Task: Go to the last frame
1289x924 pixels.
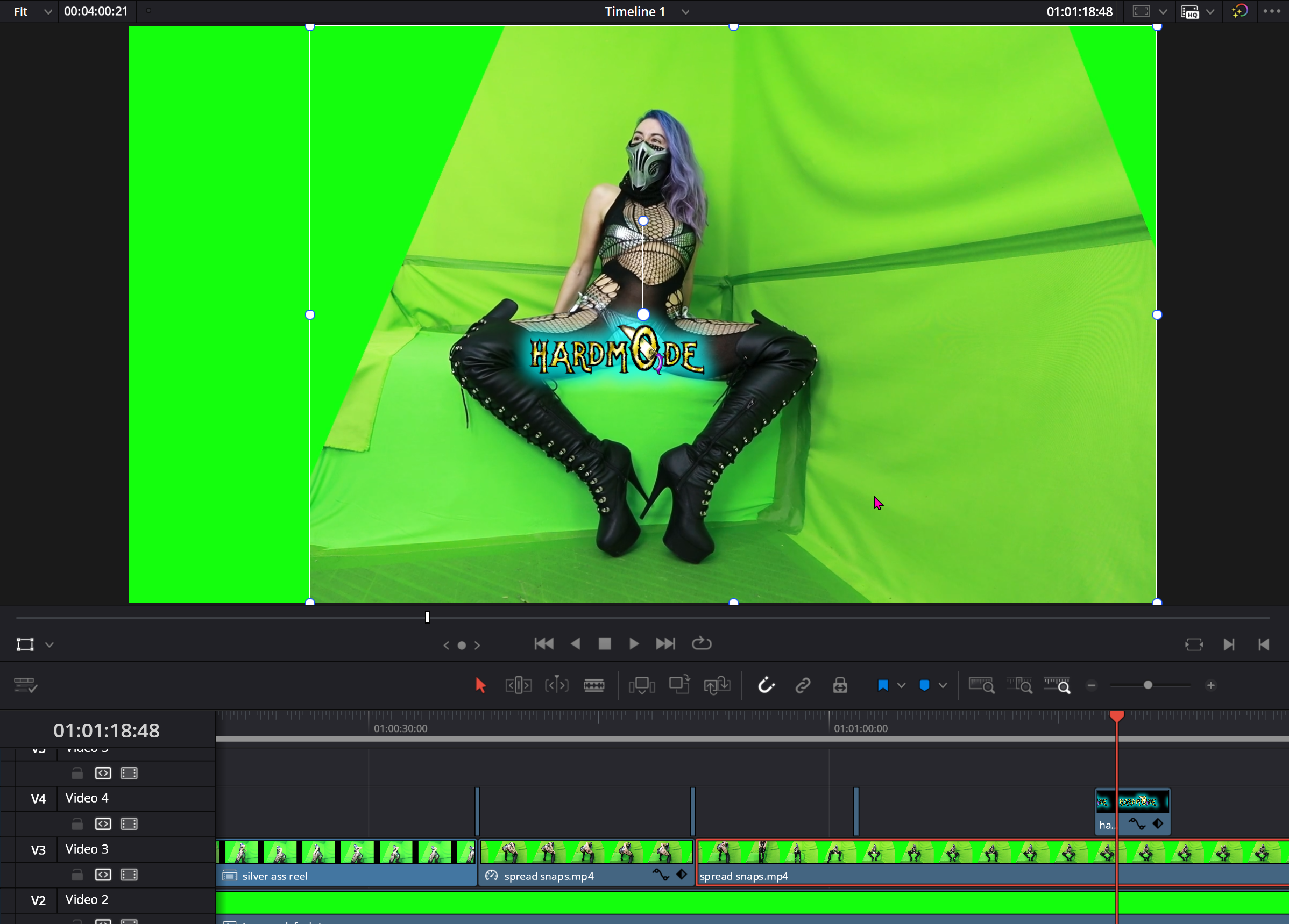Action: click(x=665, y=644)
